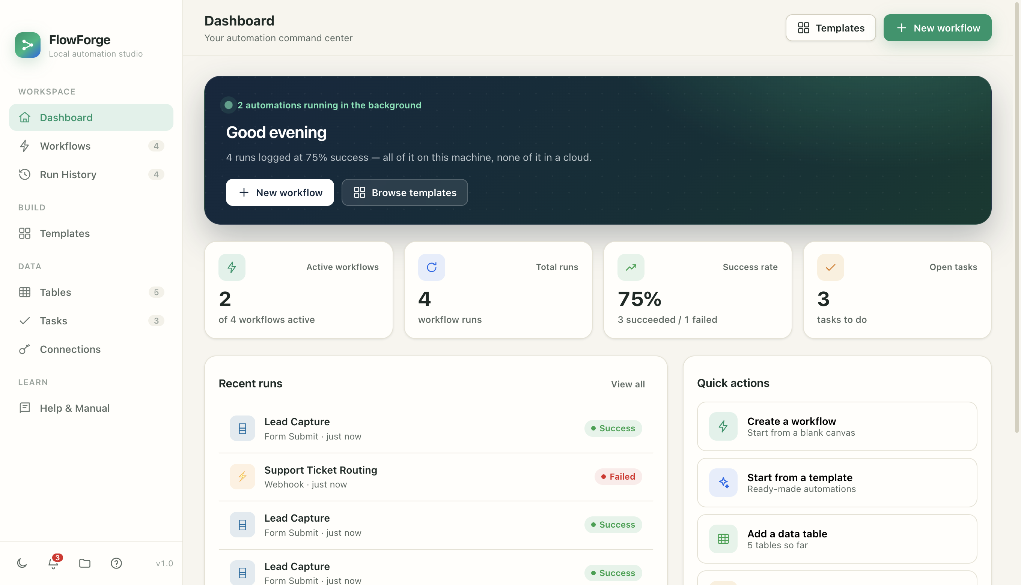Click Browse templates button
The width and height of the screenshot is (1021, 585).
click(405, 192)
